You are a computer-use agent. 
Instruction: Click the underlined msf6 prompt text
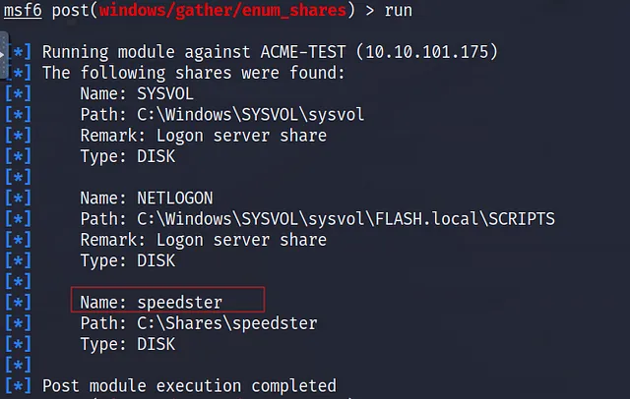23,10
